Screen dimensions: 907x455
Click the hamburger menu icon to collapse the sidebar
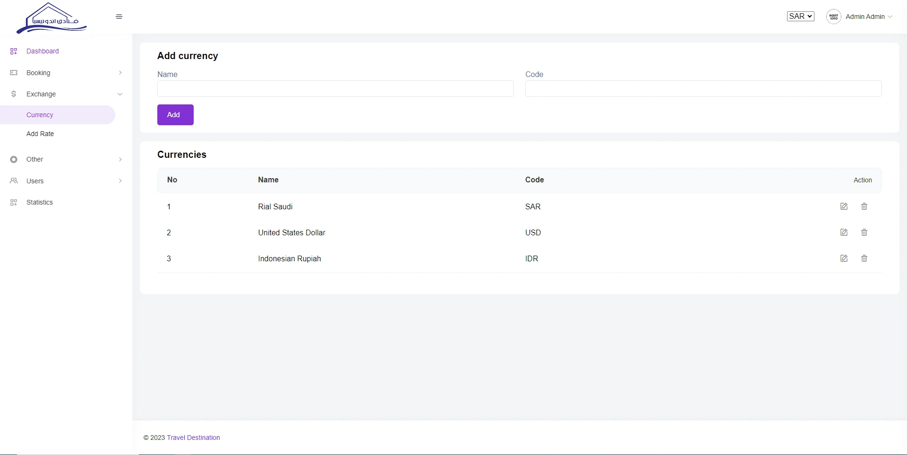tap(119, 17)
